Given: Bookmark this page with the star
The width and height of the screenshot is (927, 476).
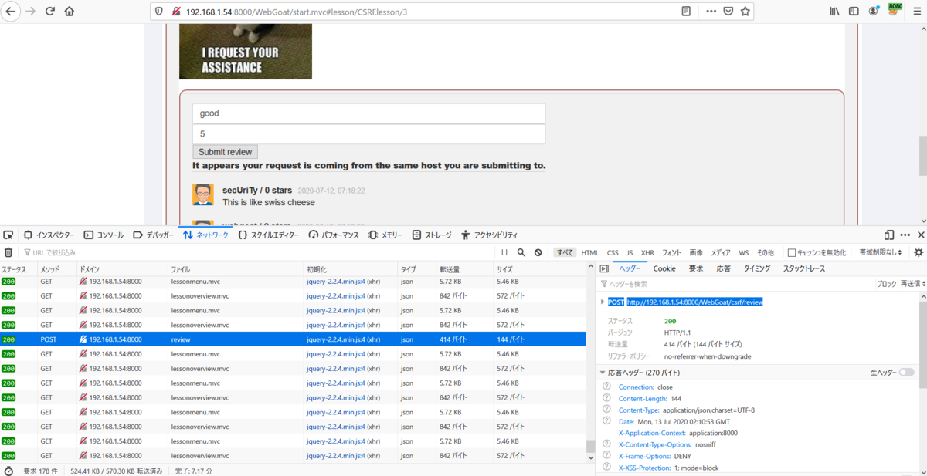Looking at the screenshot, I should pyautogui.click(x=745, y=12).
